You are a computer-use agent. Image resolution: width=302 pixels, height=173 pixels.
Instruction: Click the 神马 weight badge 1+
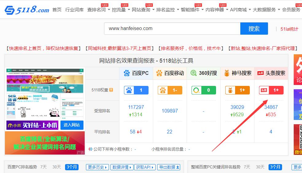(x=238, y=90)
